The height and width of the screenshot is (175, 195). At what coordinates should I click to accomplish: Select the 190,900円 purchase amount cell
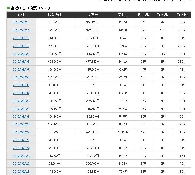click(x=55, y=70)
